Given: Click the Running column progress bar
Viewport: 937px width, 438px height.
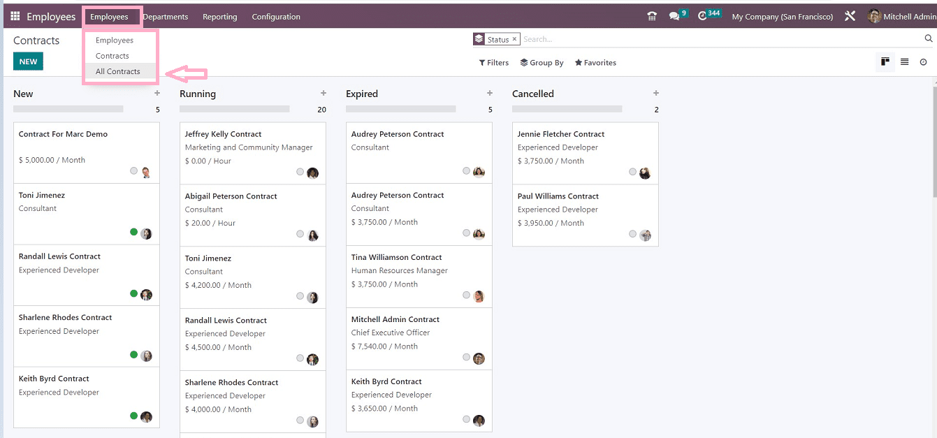Looking at the screenshot, I should pyautogui.click(x=234, y=109).
